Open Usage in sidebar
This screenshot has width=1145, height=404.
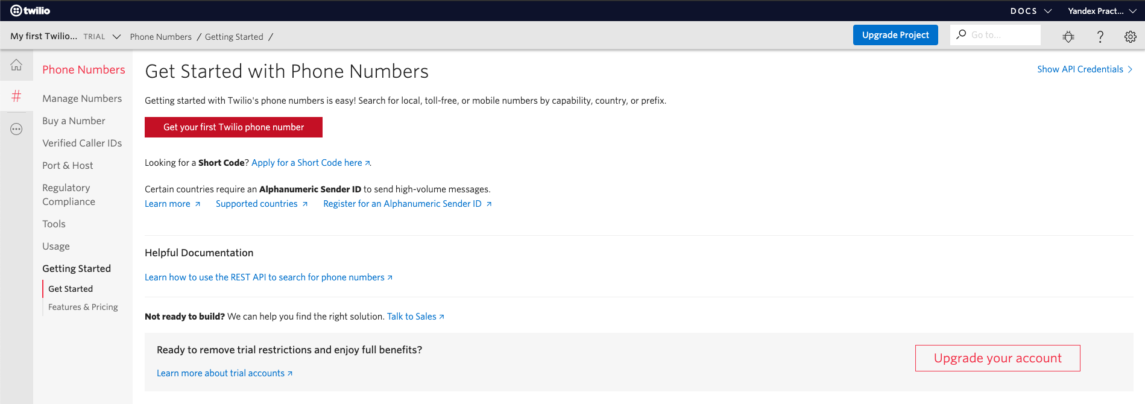click(x=56, y=246)
